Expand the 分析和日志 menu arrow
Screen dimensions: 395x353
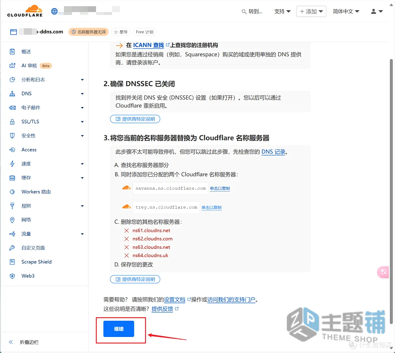pyautogui.click(x=82, y=80)
